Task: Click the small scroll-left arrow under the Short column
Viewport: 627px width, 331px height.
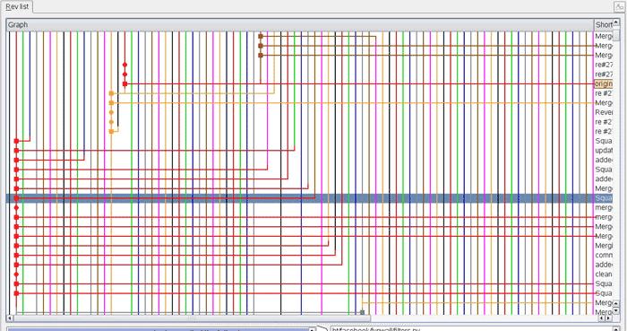Action: (x=602, y=318)
